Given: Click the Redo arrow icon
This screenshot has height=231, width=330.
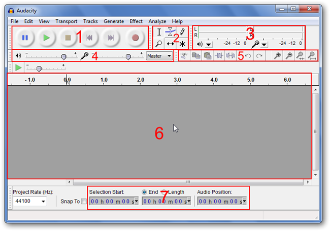Looking at the screenshot, I should (259, 56).
